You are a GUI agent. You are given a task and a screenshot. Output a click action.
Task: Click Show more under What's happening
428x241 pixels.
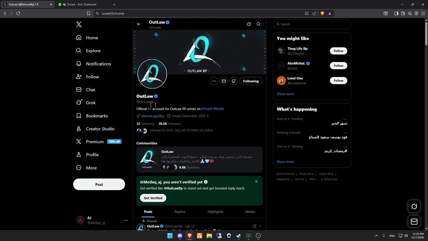coord(285,162)
